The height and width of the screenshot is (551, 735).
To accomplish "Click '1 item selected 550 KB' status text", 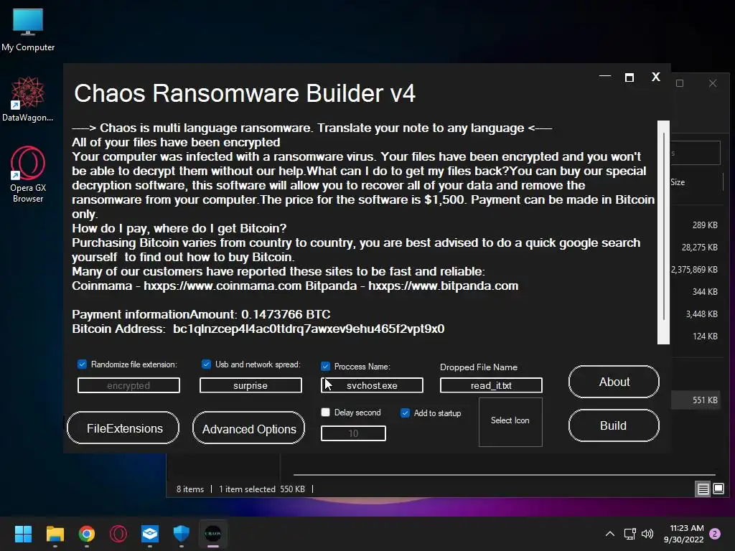I will (x=262, y=489).
